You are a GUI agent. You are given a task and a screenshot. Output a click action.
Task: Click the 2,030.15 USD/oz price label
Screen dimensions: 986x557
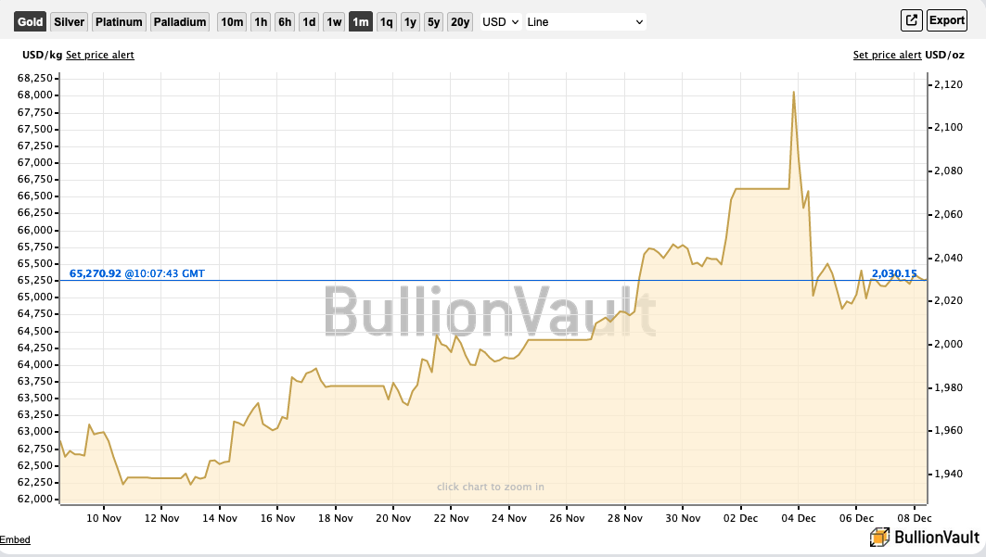(894, 273)
